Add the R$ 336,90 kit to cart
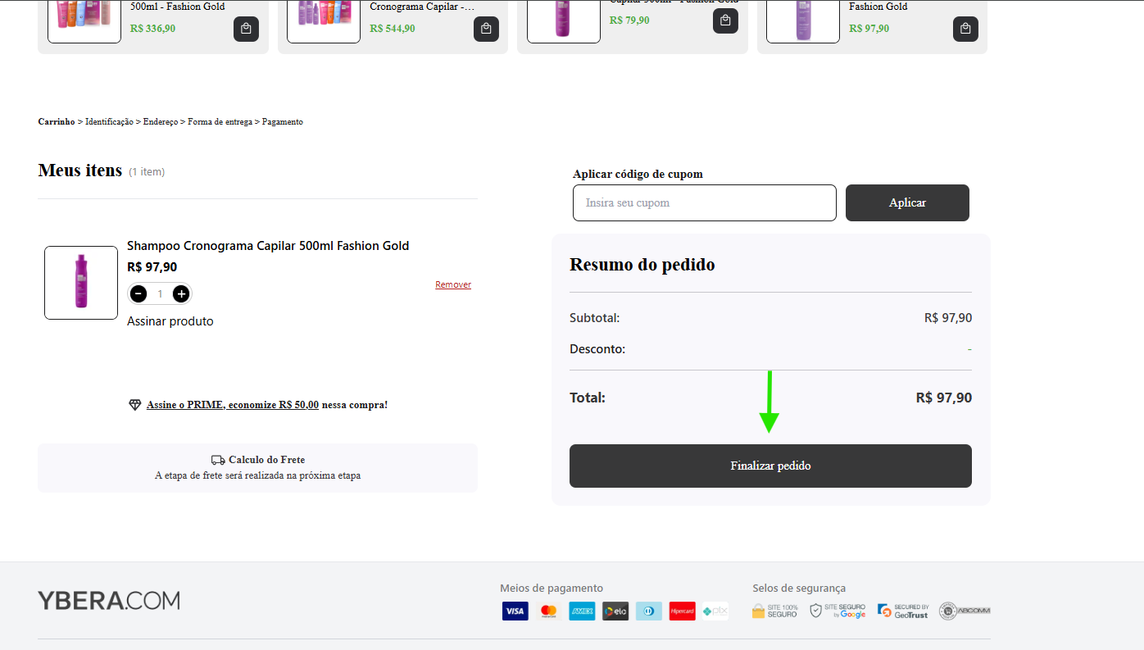 pyautogui.click(x=247, y=29)
